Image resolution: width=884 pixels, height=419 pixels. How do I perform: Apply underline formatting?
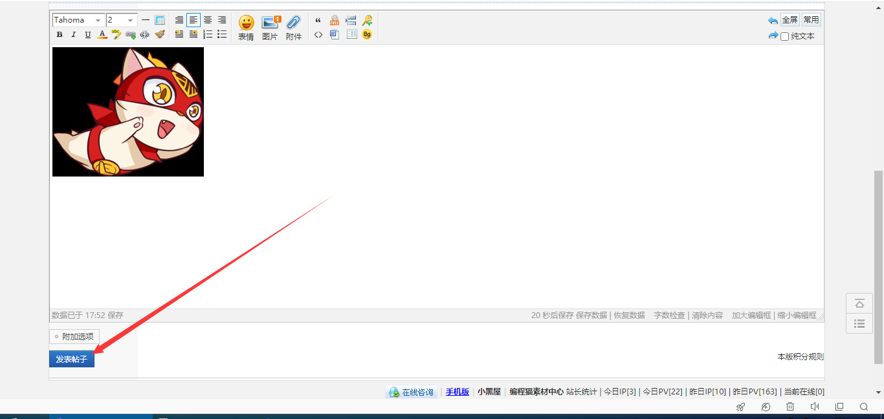coord(87,35)
